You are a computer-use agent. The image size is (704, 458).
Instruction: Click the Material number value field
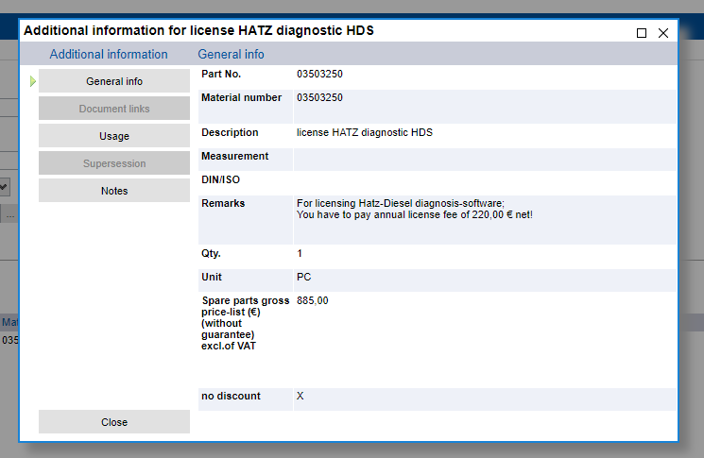(x=319, y=97)
